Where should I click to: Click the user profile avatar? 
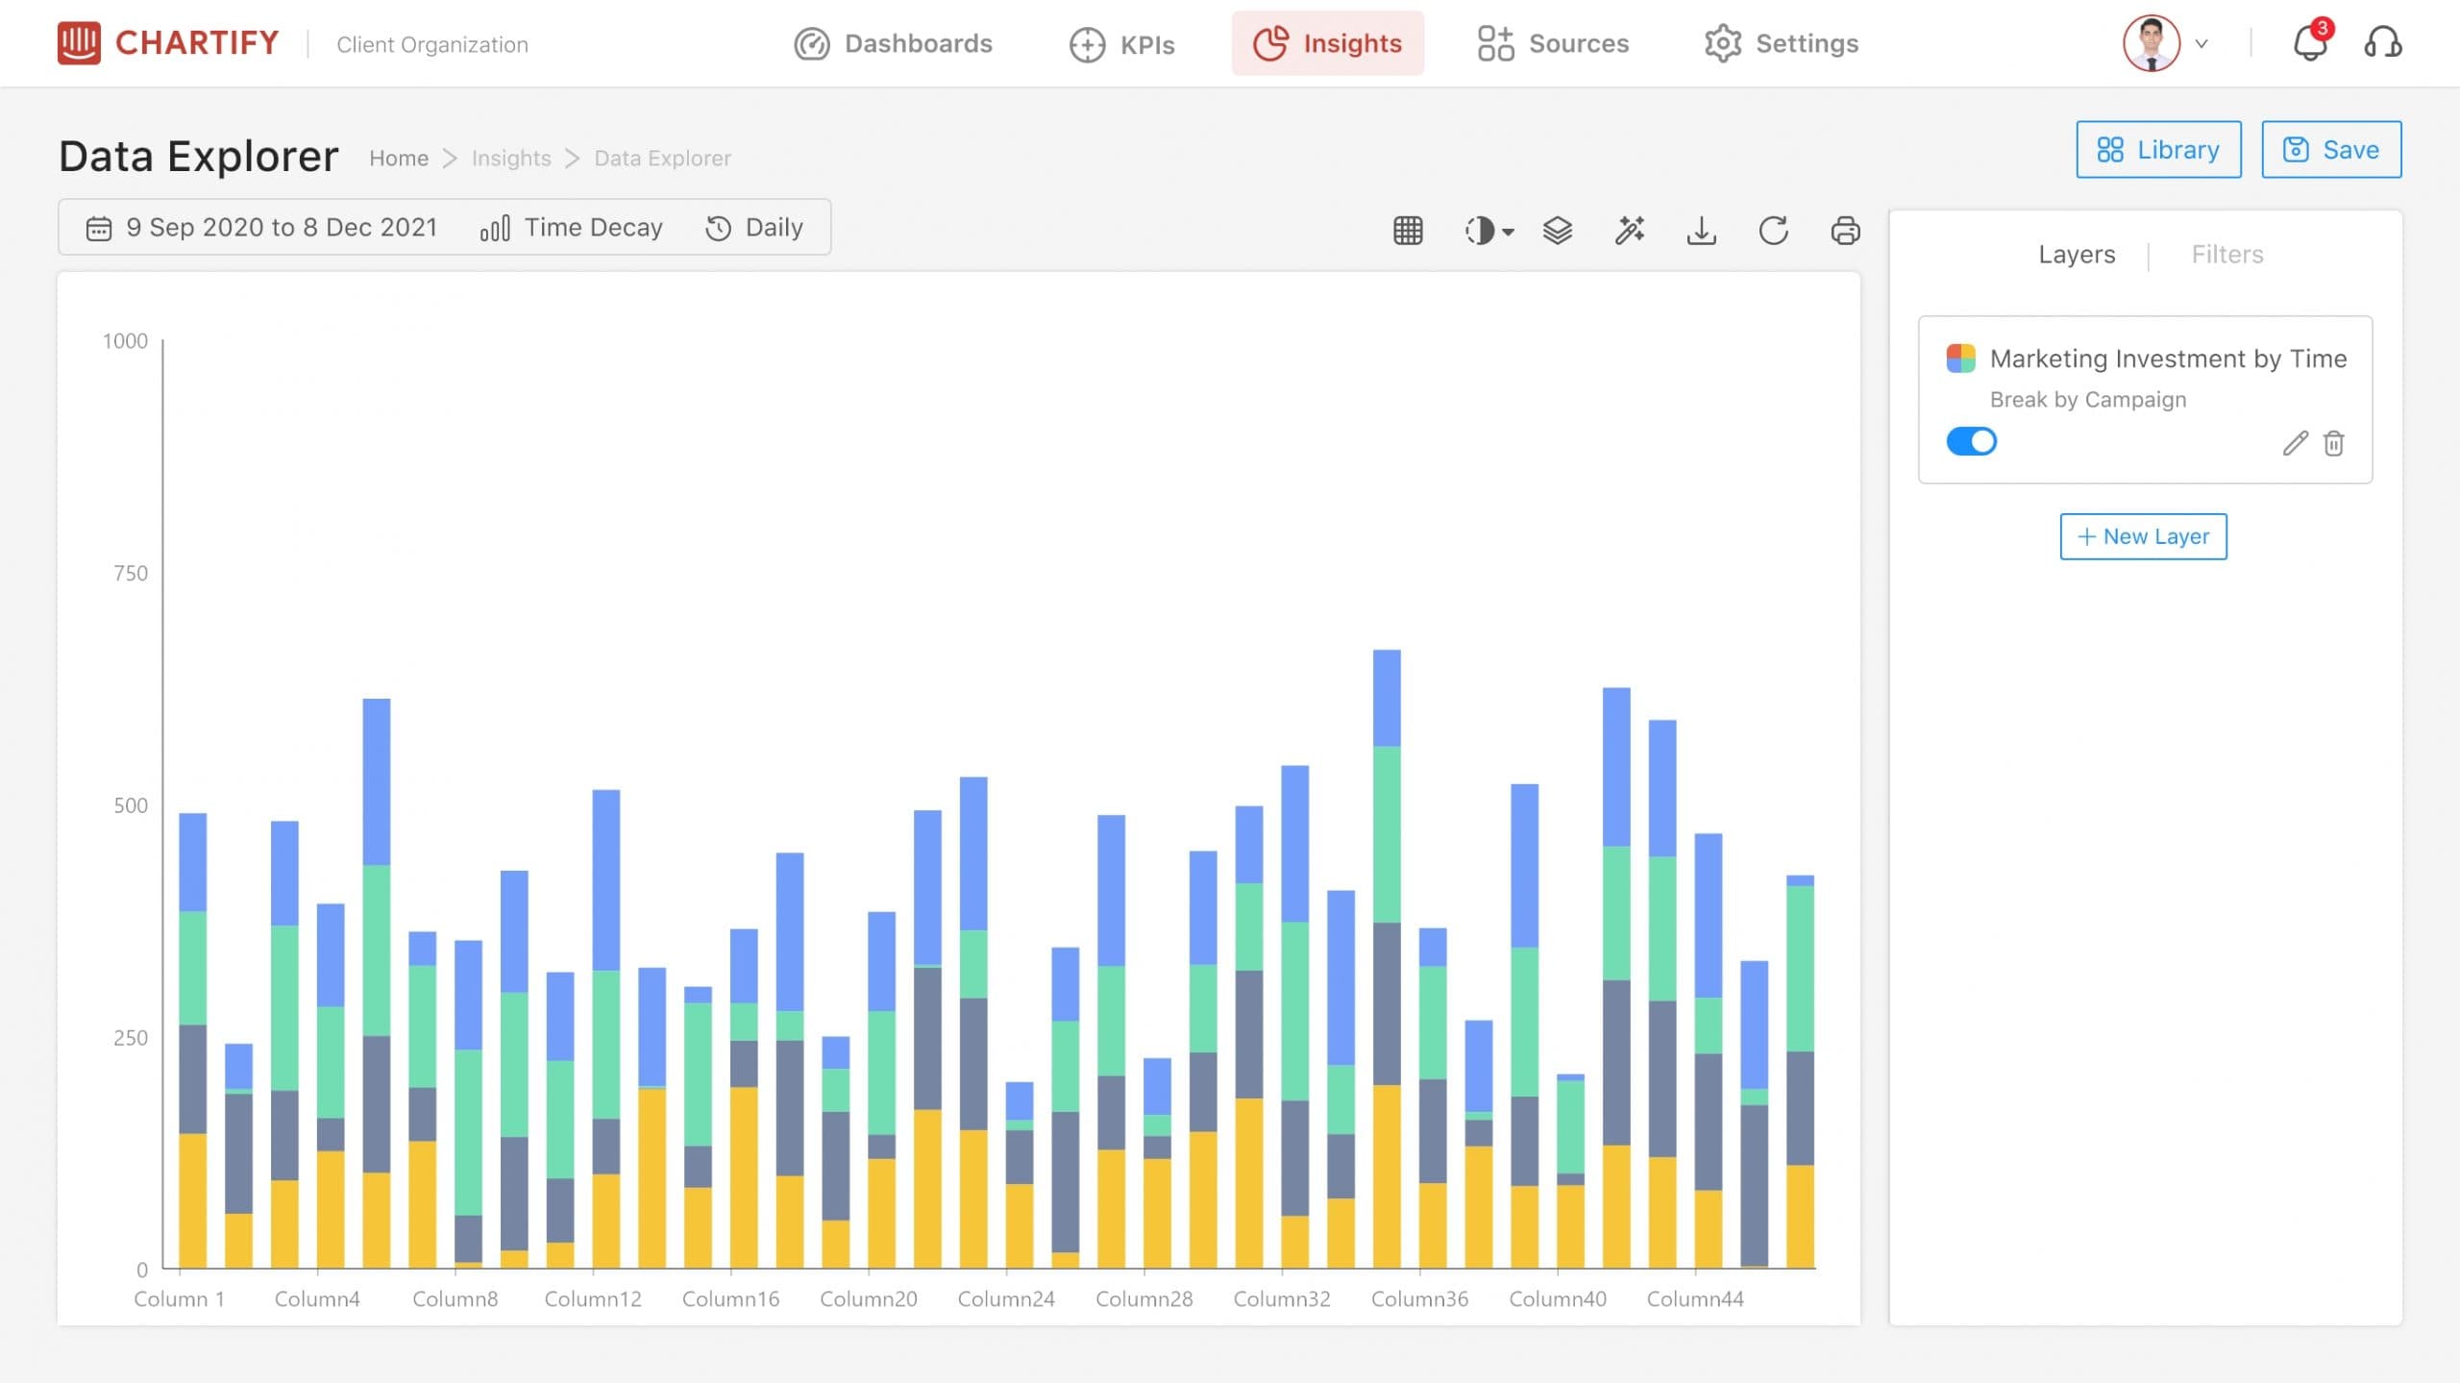pos(2151,43)
